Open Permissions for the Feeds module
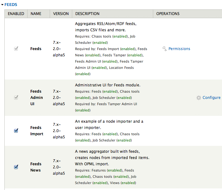The image size is (222, 190). (179, 49)
